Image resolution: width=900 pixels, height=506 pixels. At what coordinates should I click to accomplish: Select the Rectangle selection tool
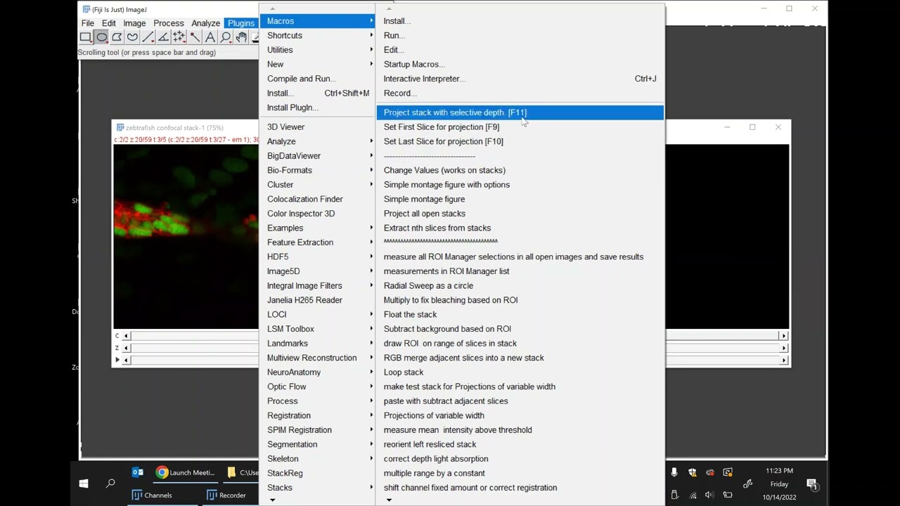(86, 37)
